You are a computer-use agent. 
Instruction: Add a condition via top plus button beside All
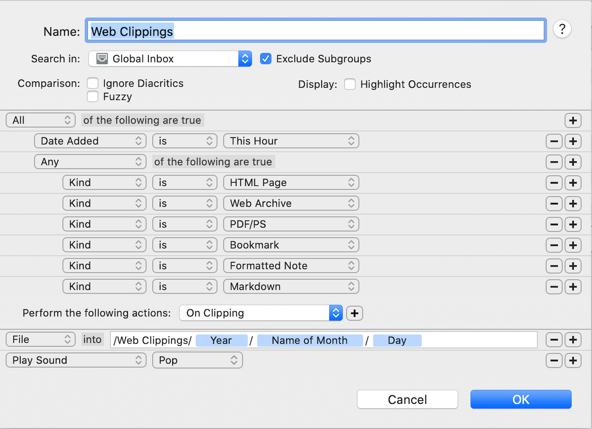[572, 120]
